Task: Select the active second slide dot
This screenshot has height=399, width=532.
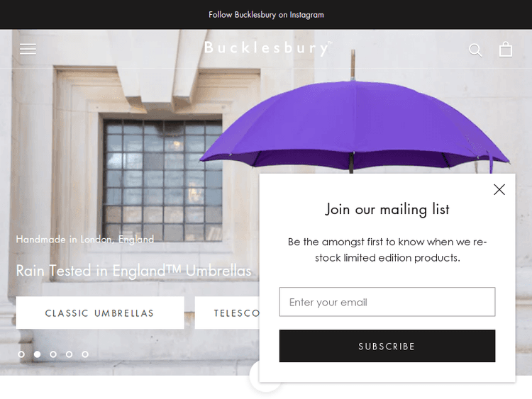Action: [38, 354]
